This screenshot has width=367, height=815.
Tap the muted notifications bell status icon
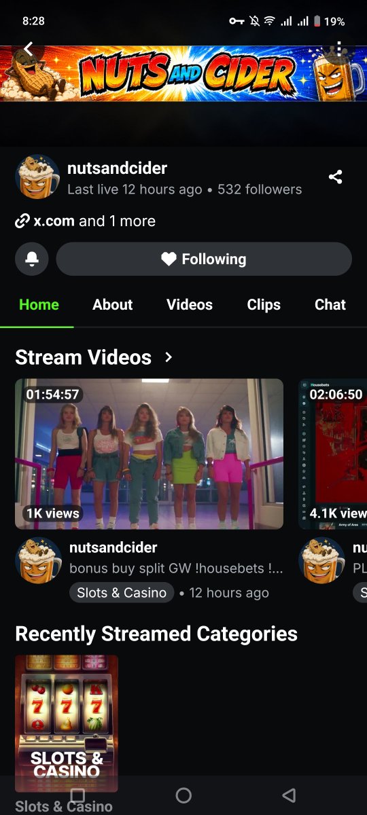[254, 21]
